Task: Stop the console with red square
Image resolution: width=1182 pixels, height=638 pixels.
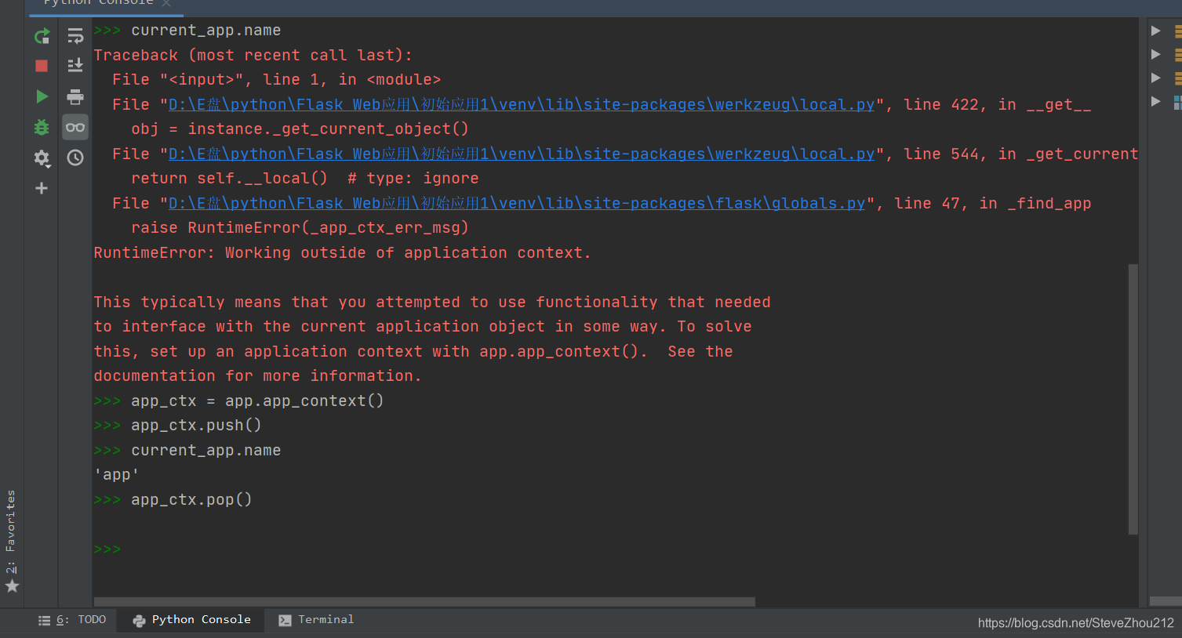Action: click(42, 66)
